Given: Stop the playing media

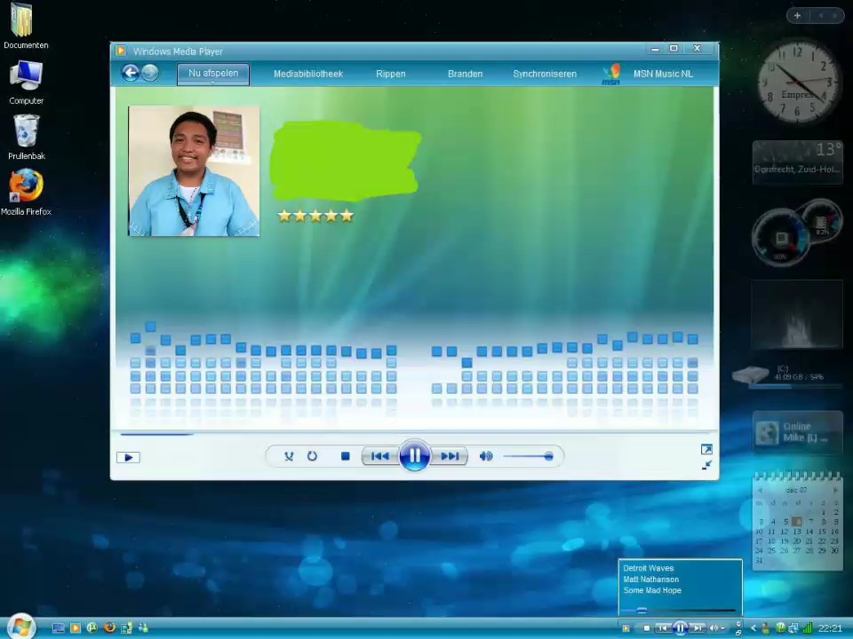Looking at the screenshot, I should coord(345,456).
